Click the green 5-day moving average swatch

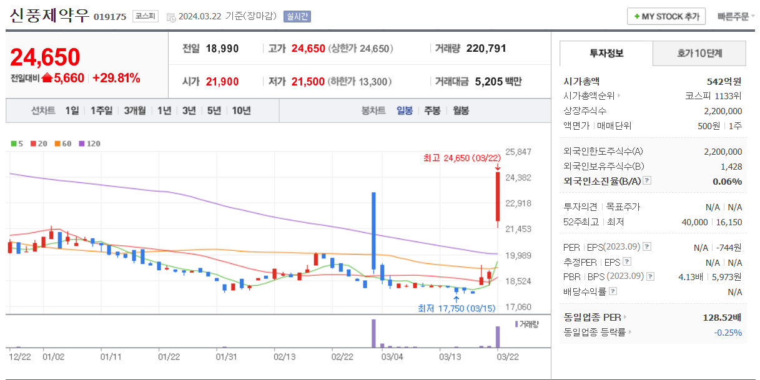[14, 144]
